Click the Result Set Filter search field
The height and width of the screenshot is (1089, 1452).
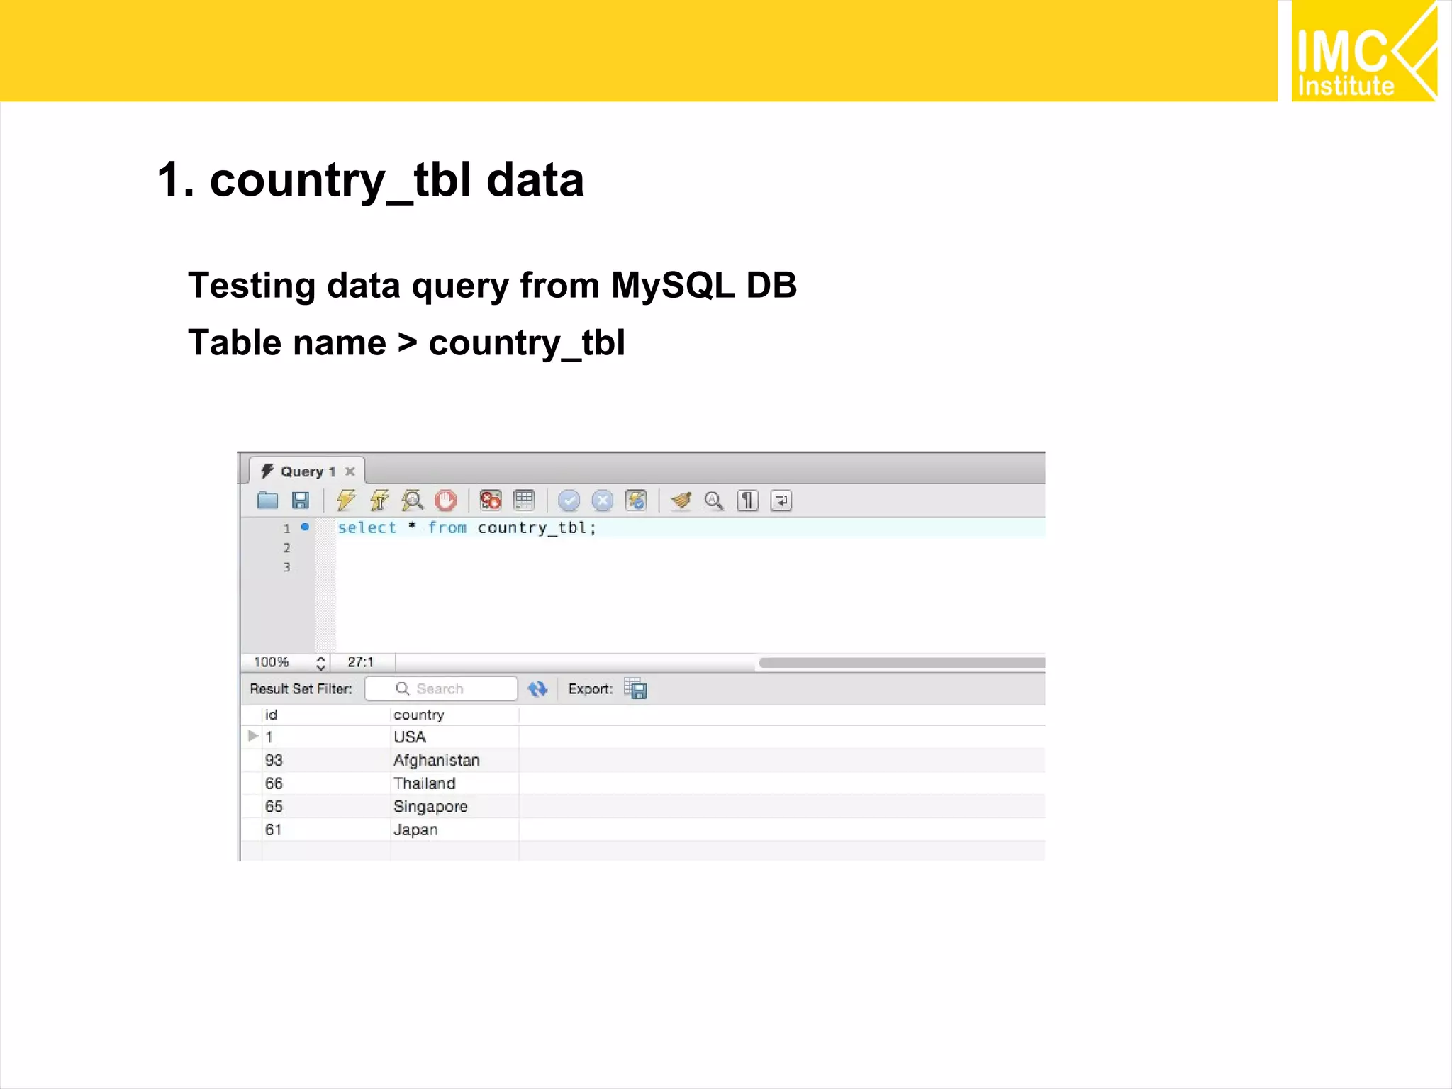(441, 688)
